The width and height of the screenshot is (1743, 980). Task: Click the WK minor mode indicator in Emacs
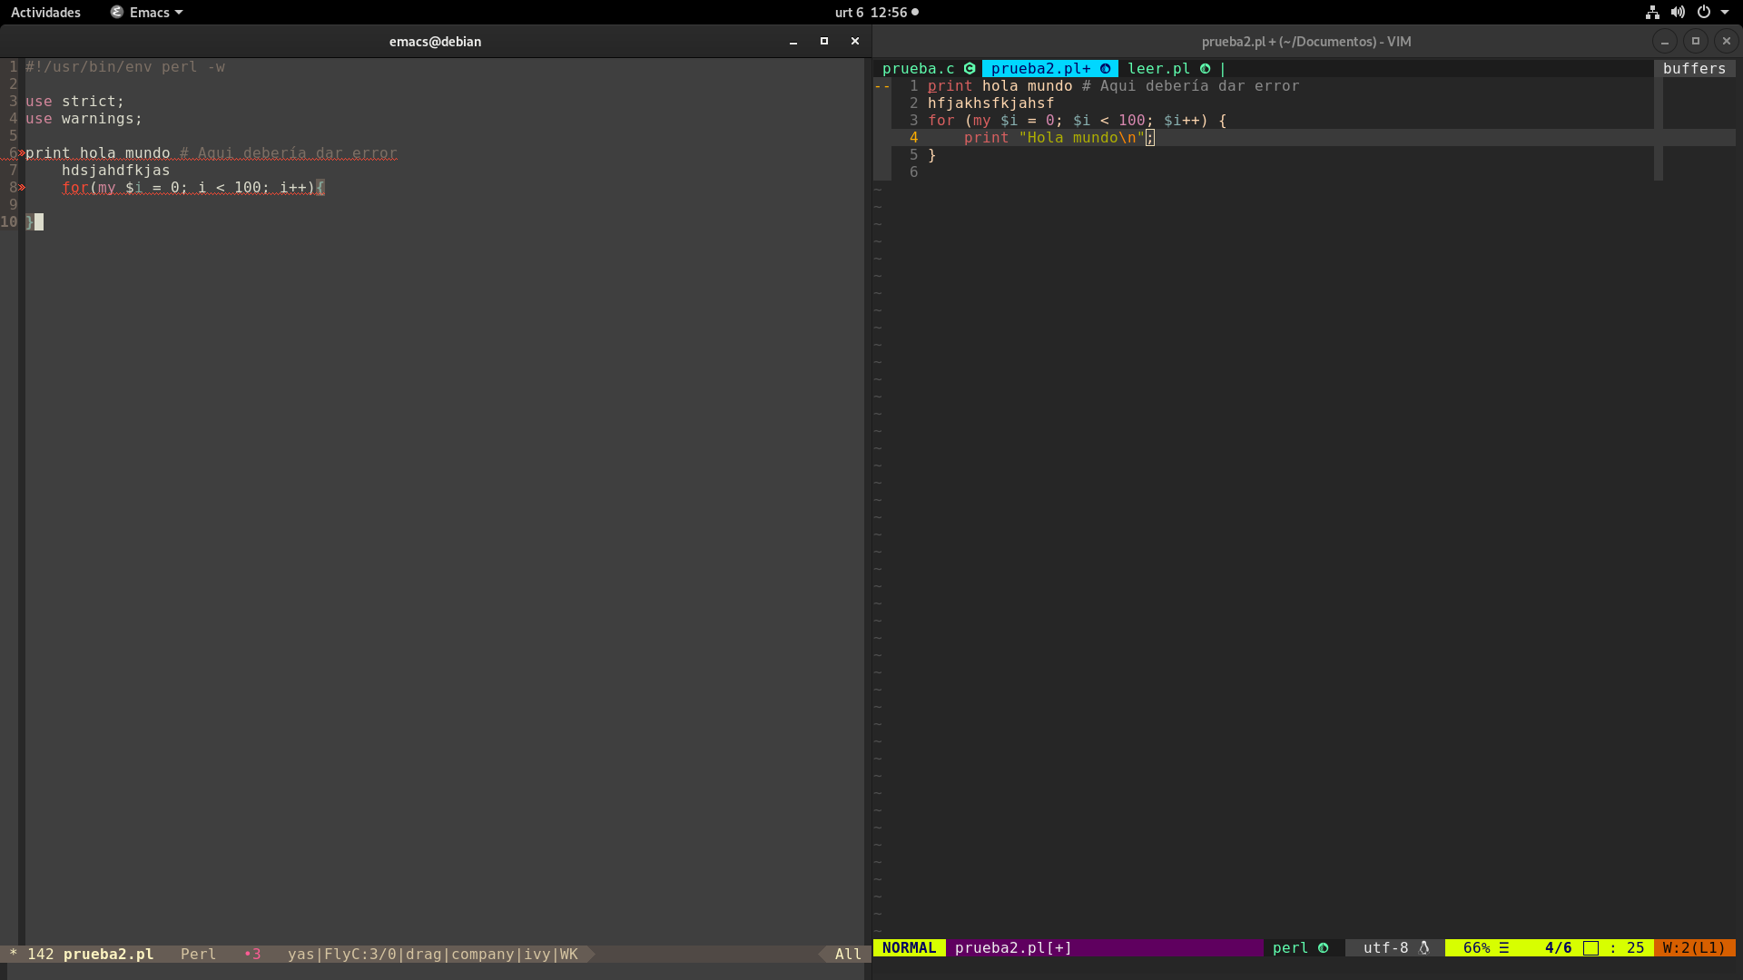(x=568, y=954)
